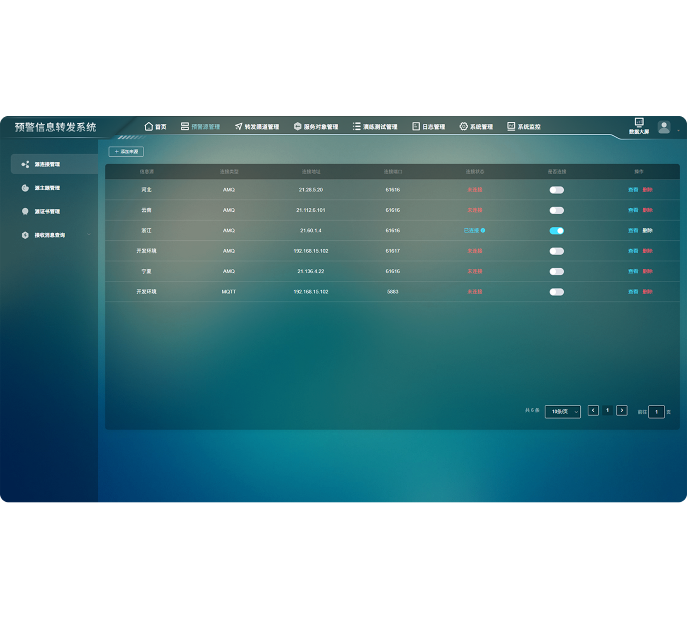Click 删除 for the 云南 row
The image size is (687, 618).
[647, 210]
